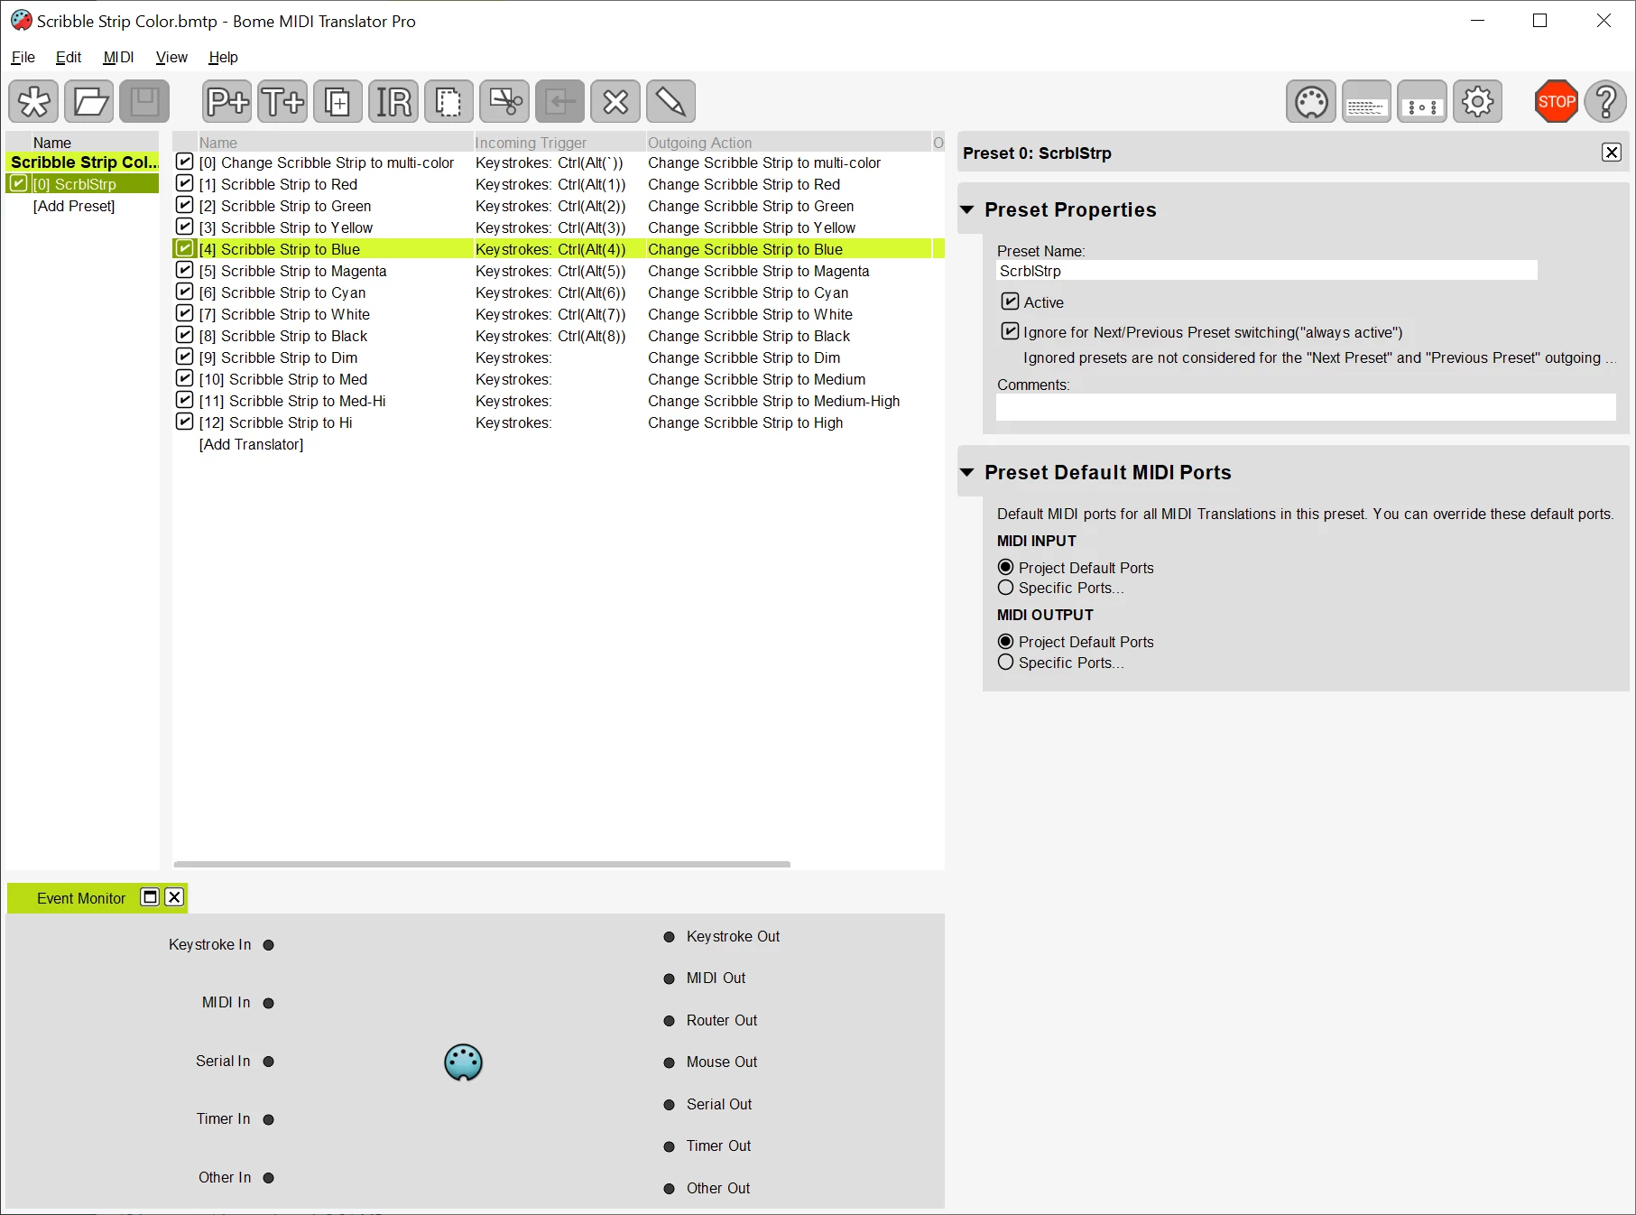1636x1215 pixels.
Task: Click [Add Preset] link
Action: pos(74,206)
